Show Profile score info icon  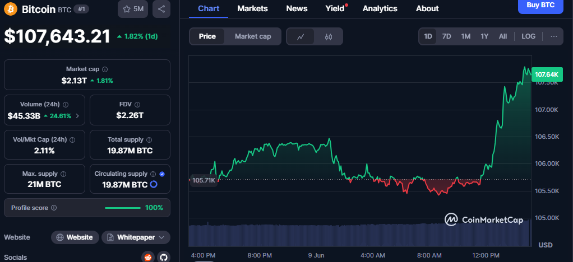coord(54,208)
